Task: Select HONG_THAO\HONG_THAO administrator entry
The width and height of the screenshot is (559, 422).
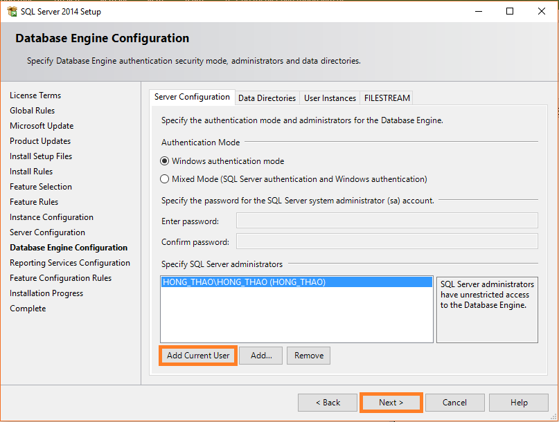Action: [x=296, y=282]
